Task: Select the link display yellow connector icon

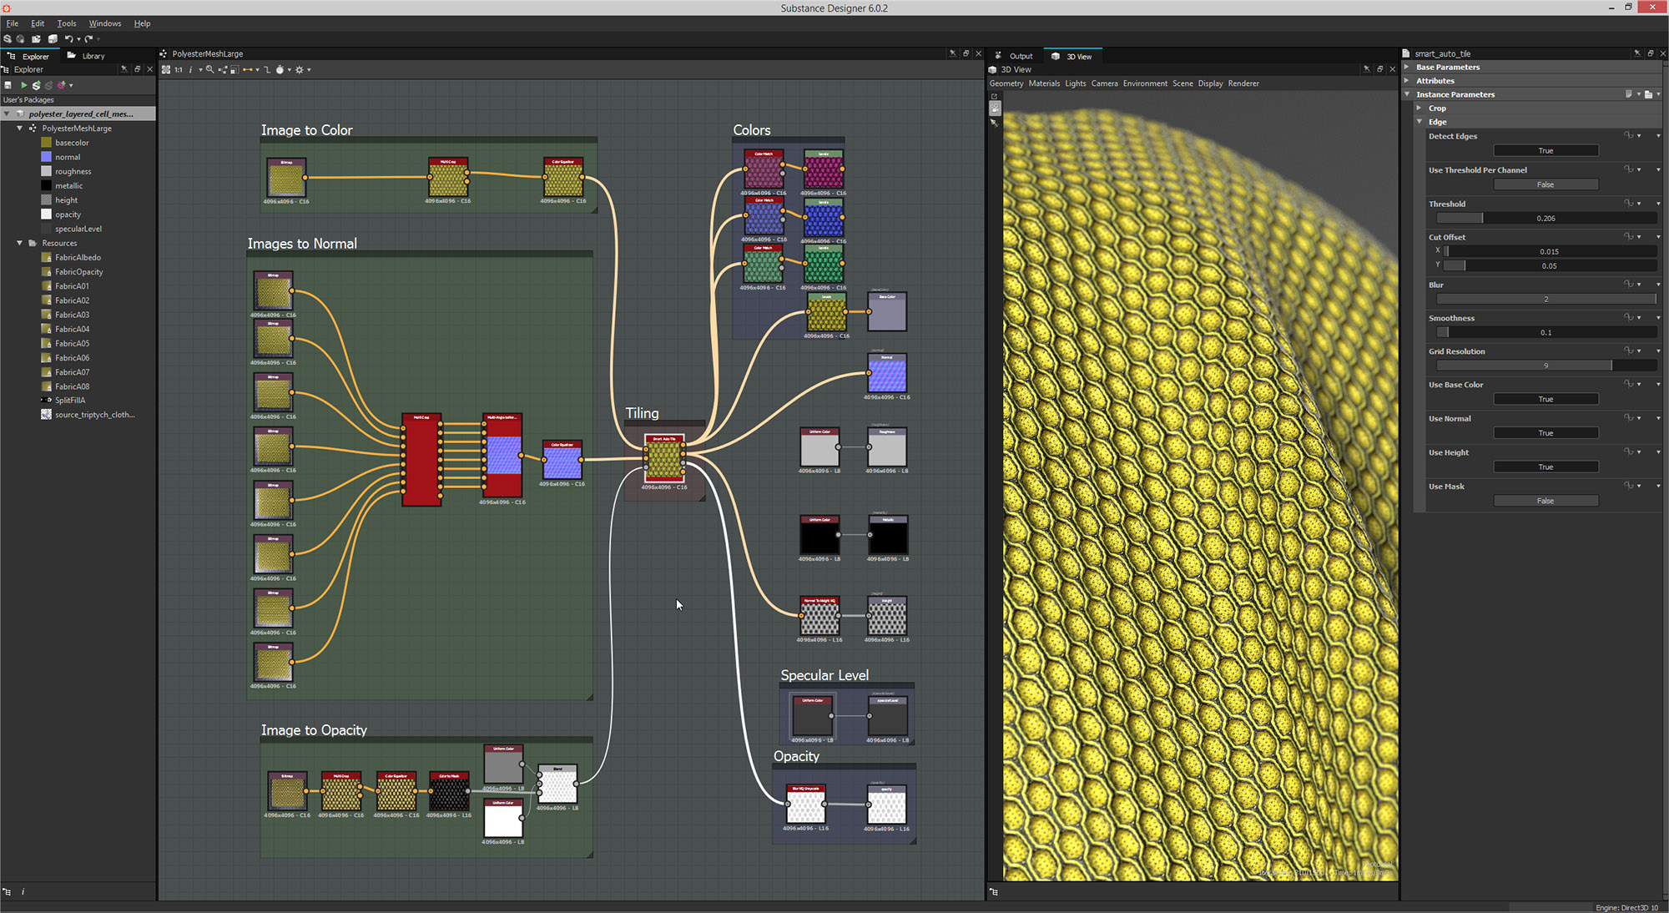Action: tap(248, 69)
